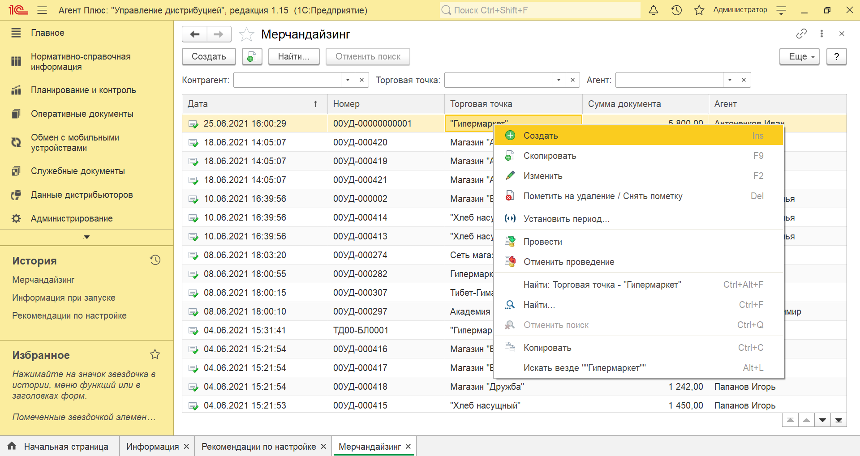Open the settings lines icon next to Администратор

pyautogui.click(x=781, y=10)
